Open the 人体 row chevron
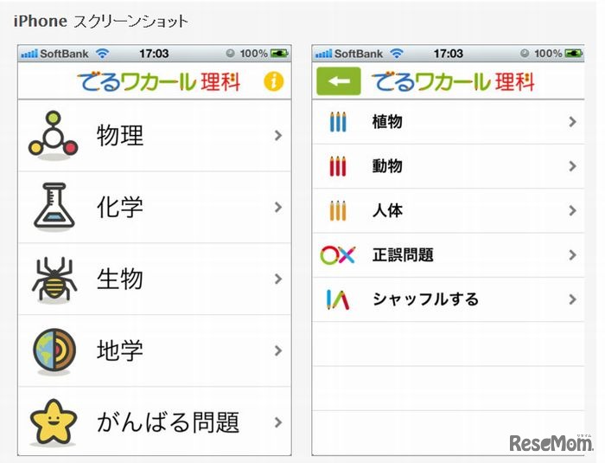 point(572,210)
